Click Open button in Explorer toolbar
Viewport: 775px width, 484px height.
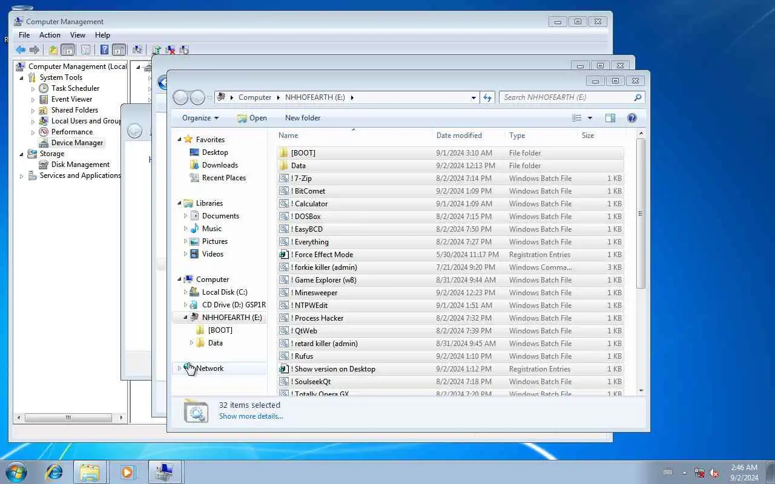[252, 118]
